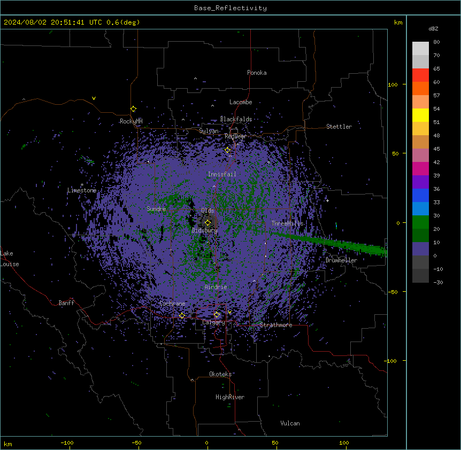Click the Limestone label
The width and height of the screenshot is (461, 450).
click(x=82, y=190)
